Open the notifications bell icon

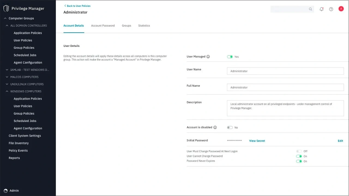321,9
